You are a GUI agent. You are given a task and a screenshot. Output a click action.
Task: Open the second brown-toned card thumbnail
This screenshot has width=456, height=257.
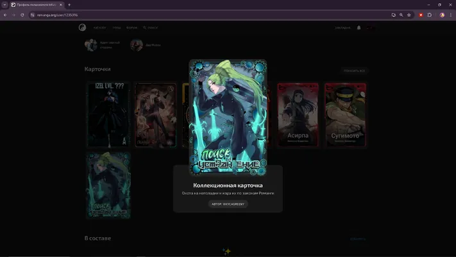156,115
